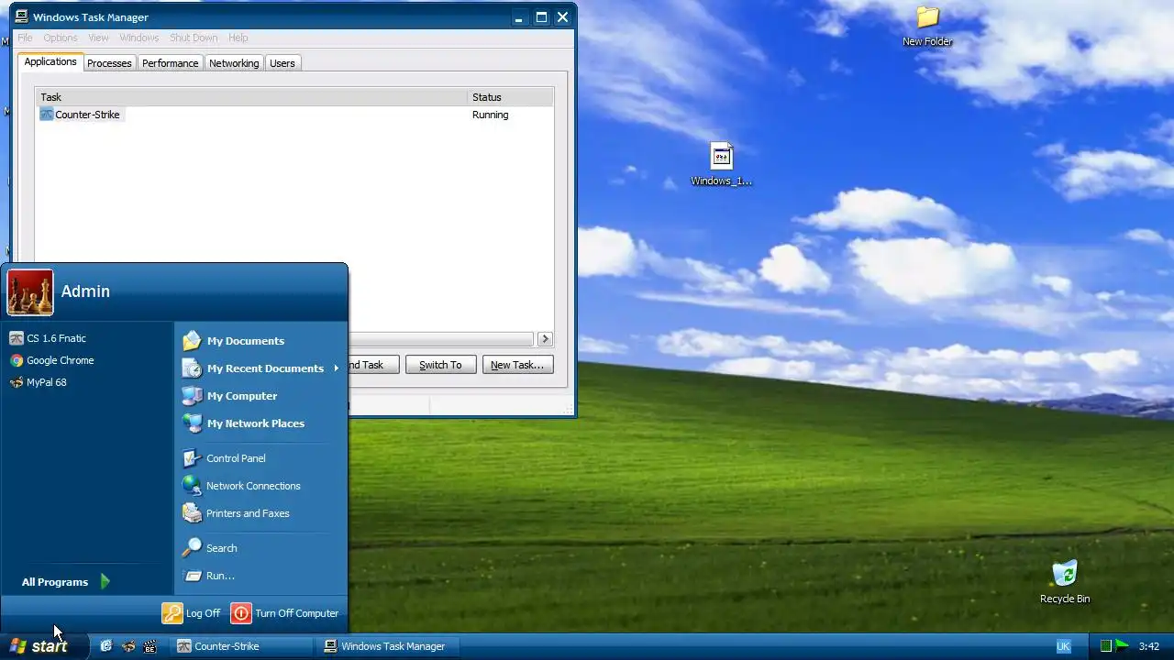The width and height of the screenshot is (1174, 660).
Task: Click the BE clapperboard quick launch icon
Action: (150, 646)
